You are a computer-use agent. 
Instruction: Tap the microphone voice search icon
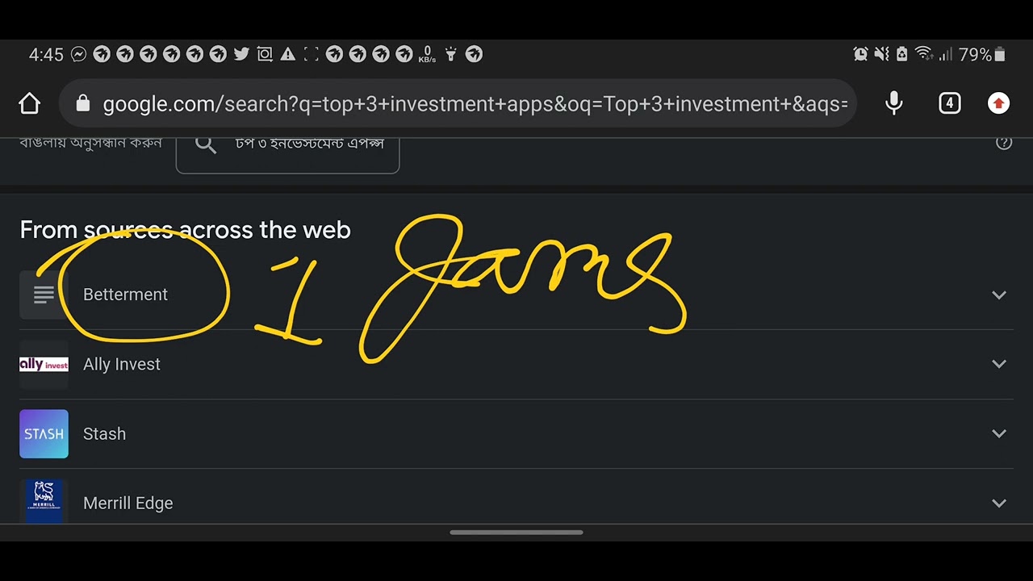click(893, 103)
